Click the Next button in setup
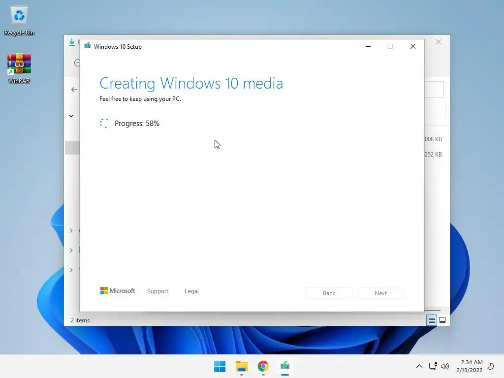The width and height of the screenshot is (504, 378). (x=380, y=293)
